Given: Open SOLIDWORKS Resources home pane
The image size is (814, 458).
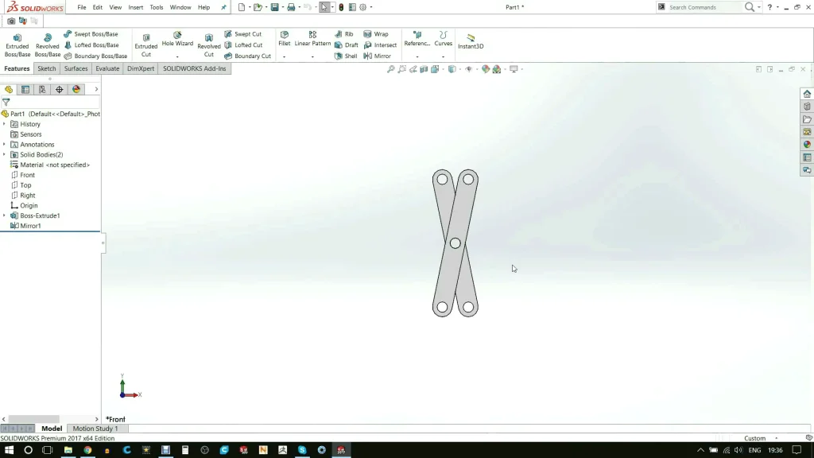Looking at the screenshot, I should click(807, 94).
